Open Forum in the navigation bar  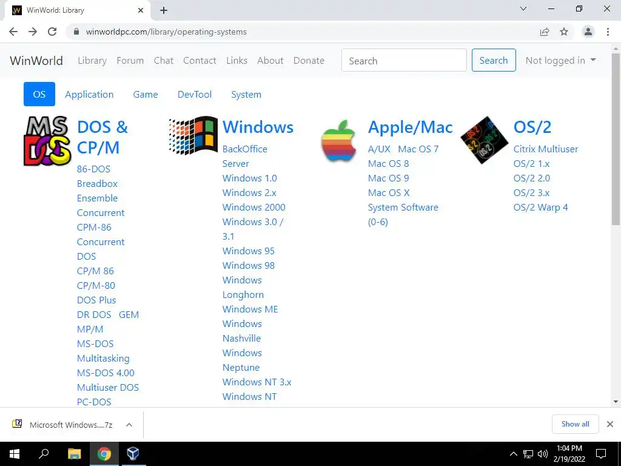pyautogui.click(x=130, y=60)
